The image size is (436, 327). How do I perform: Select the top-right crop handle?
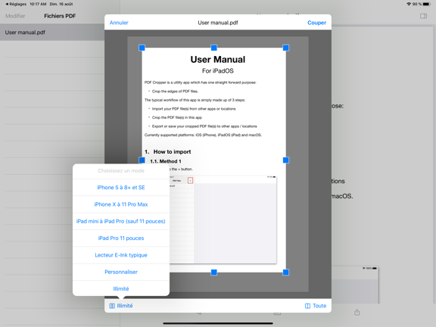[x=286, y=48]
